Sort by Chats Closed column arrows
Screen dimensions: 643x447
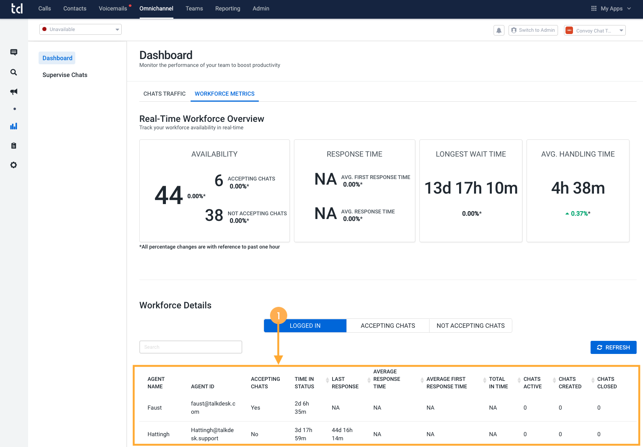point(593,380)
